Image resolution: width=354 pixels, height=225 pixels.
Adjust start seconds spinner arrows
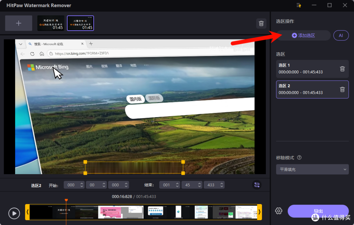point(104,185)
